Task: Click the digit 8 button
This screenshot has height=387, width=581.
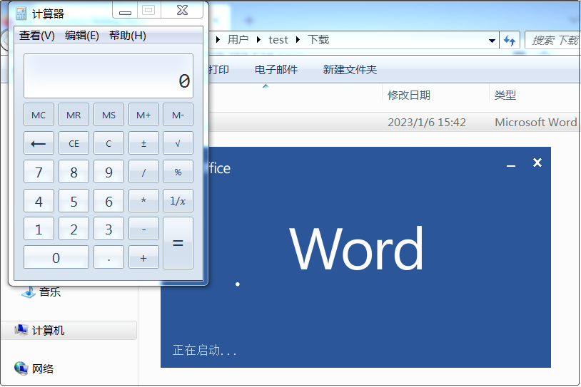Action: 74,172
